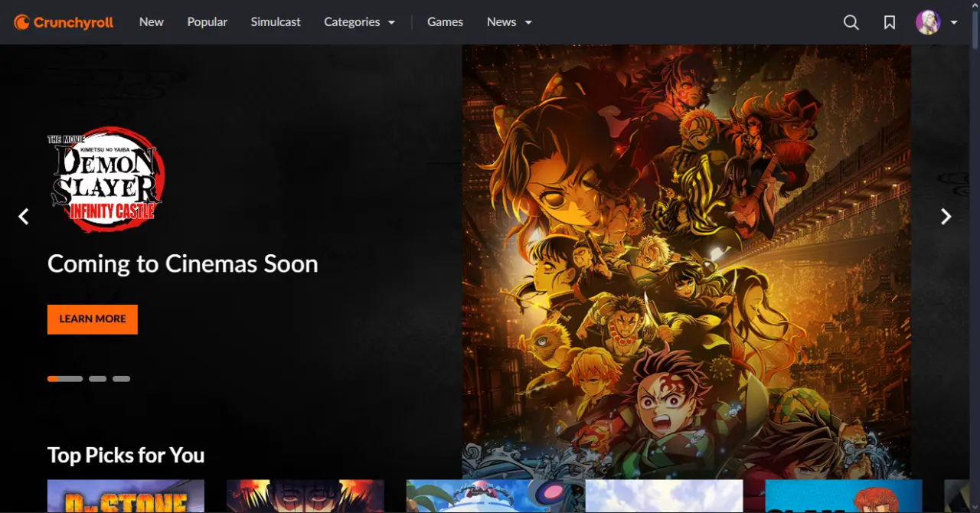Click the Demon Slayer Infinity Castle logo
The image size is (980, 513).
[106, 180]
